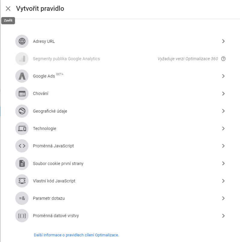Expand the Technologie row chevron
The image size is (240, 242).
click(223, 128)
